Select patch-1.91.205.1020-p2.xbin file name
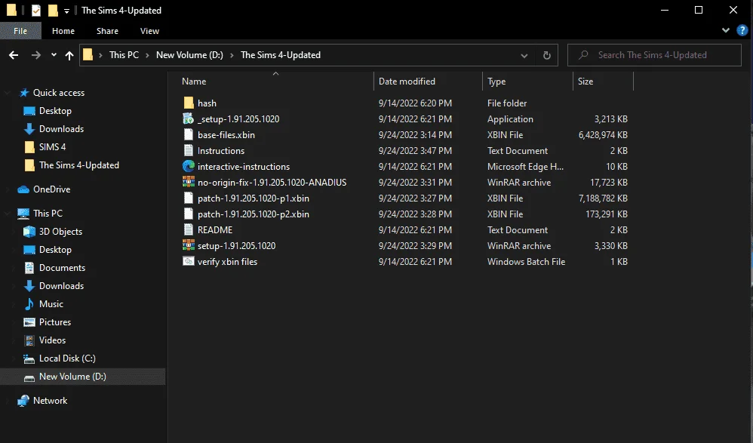The width and height of the screenshot is (753, 443). tap(253, 214)
